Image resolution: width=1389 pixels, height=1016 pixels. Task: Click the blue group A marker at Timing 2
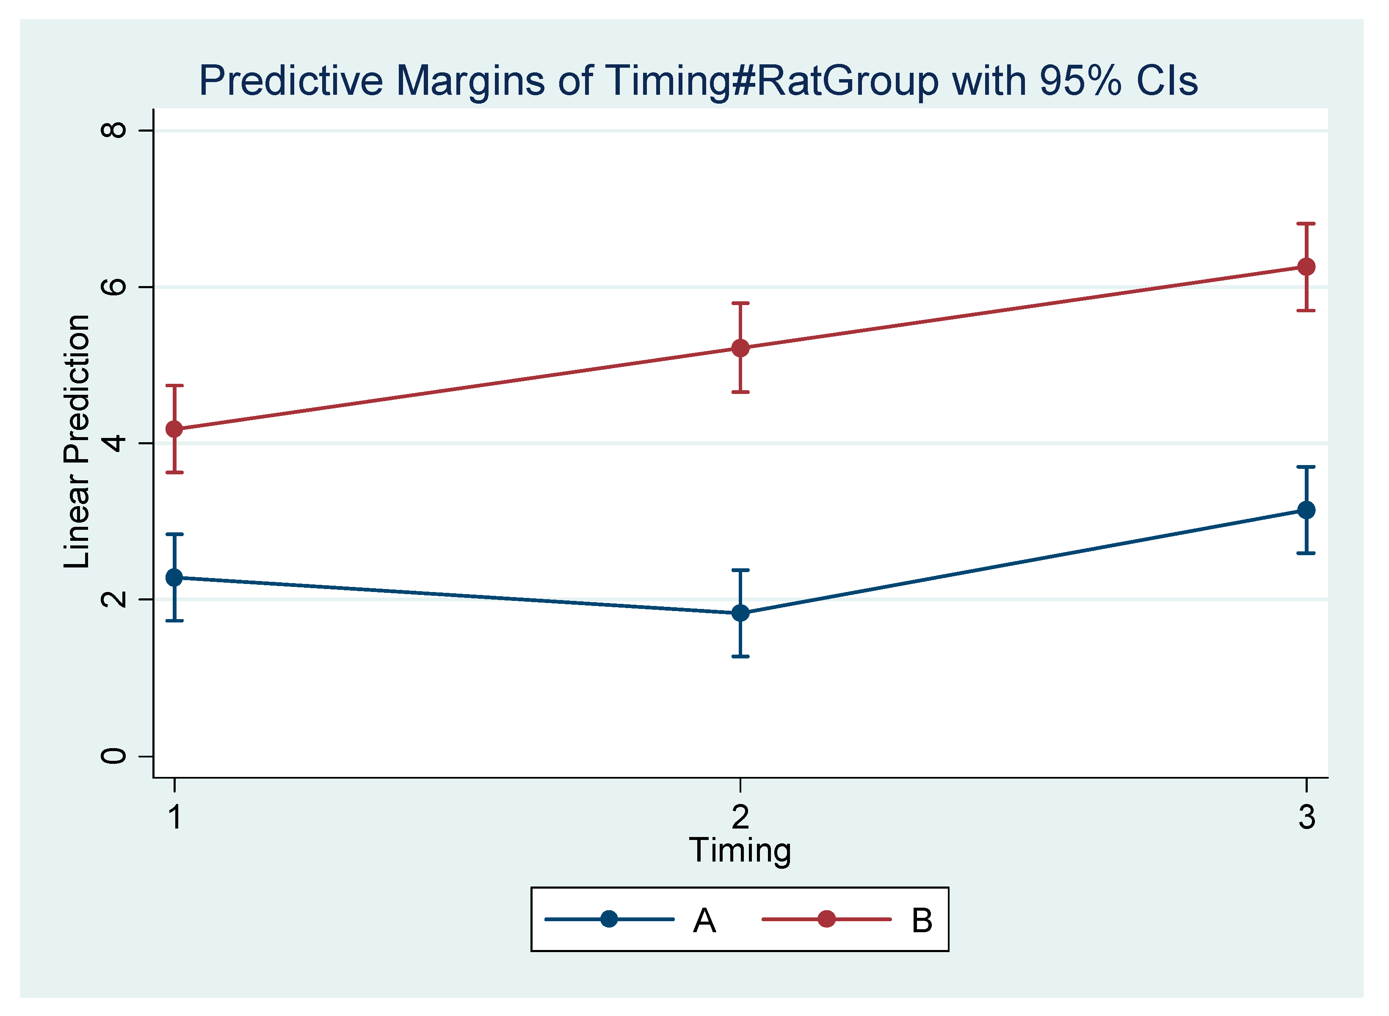pyautogui.click(x=740, y=613)
